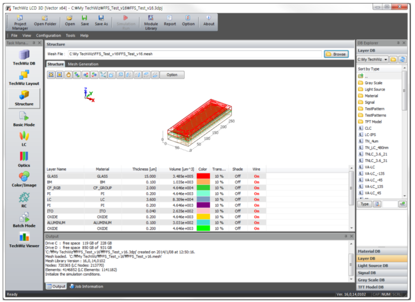Open the Optics task
Screen dimensions: 415x302
pos(24,160)
